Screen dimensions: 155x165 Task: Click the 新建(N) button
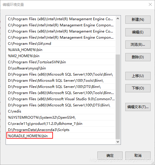pos(138,20)
